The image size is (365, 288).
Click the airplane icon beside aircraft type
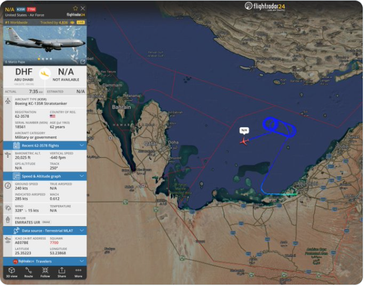tap(8, 101)
